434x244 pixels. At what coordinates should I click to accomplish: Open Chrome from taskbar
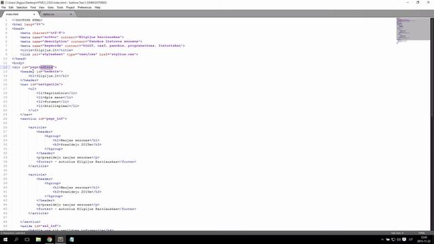50,239
